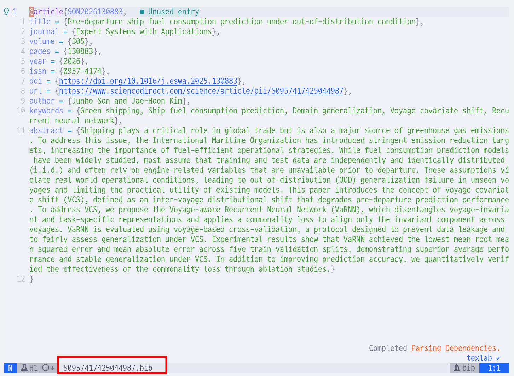Click the S0957417425044987.bib filename in status line

pos(108,368)
